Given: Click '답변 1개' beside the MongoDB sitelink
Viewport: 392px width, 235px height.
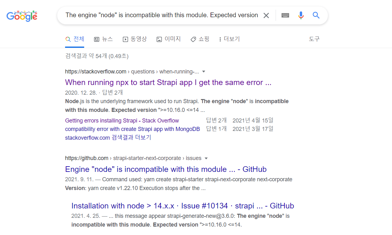Looking at the screenshot, I should pyautogui.click(x=216, y=129).
